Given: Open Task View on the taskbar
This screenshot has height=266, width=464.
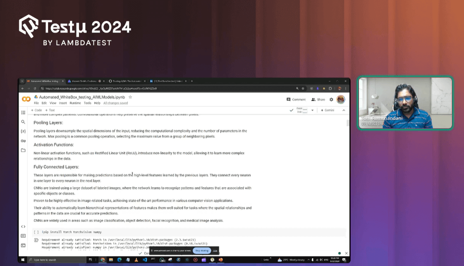Looking at the screenshot, I should [90, 260].
